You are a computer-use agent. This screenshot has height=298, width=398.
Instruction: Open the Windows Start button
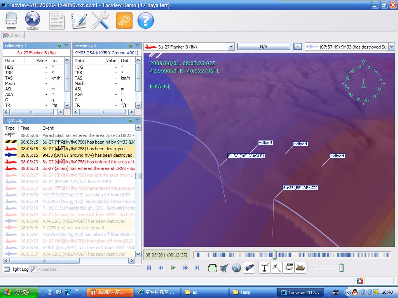[19, 292]
